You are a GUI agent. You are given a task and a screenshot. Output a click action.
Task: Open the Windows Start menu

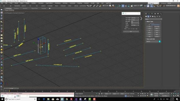click(2, 99)
